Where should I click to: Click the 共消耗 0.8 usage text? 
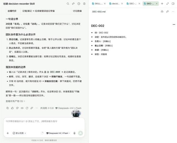(x=47, y=108)
